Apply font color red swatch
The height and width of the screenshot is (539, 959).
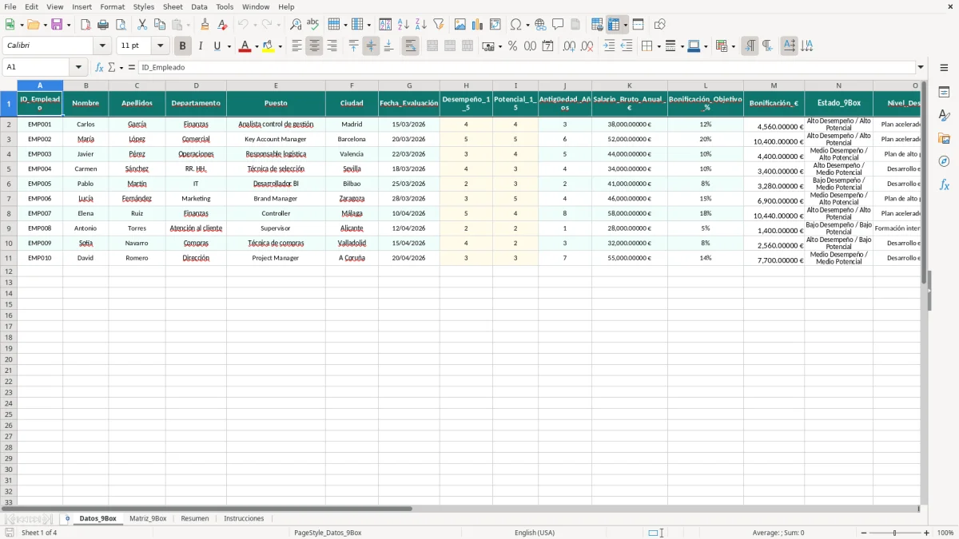tap(244, 46)
